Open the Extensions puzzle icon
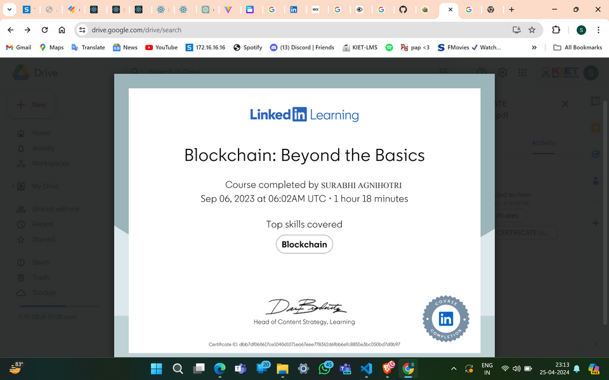 (x=556, y=30)
